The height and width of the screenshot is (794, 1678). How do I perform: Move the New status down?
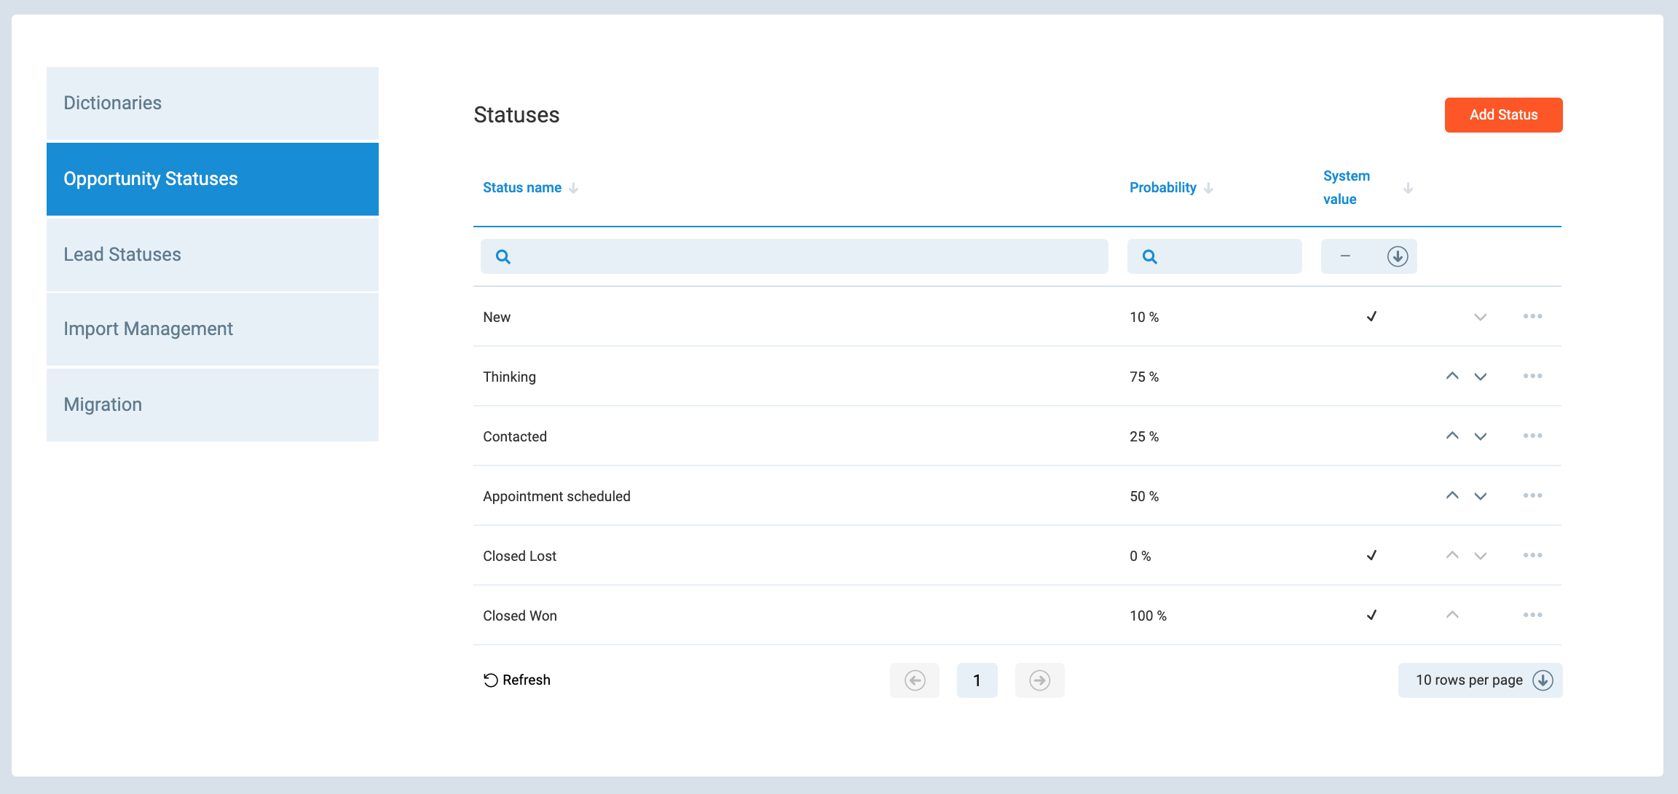pyautogui.click(x=1481, y=317)
